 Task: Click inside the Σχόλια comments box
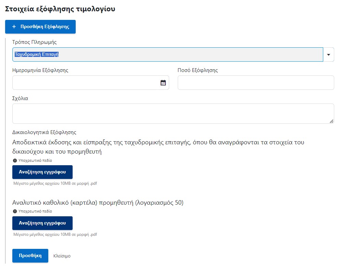coord(173,114)
